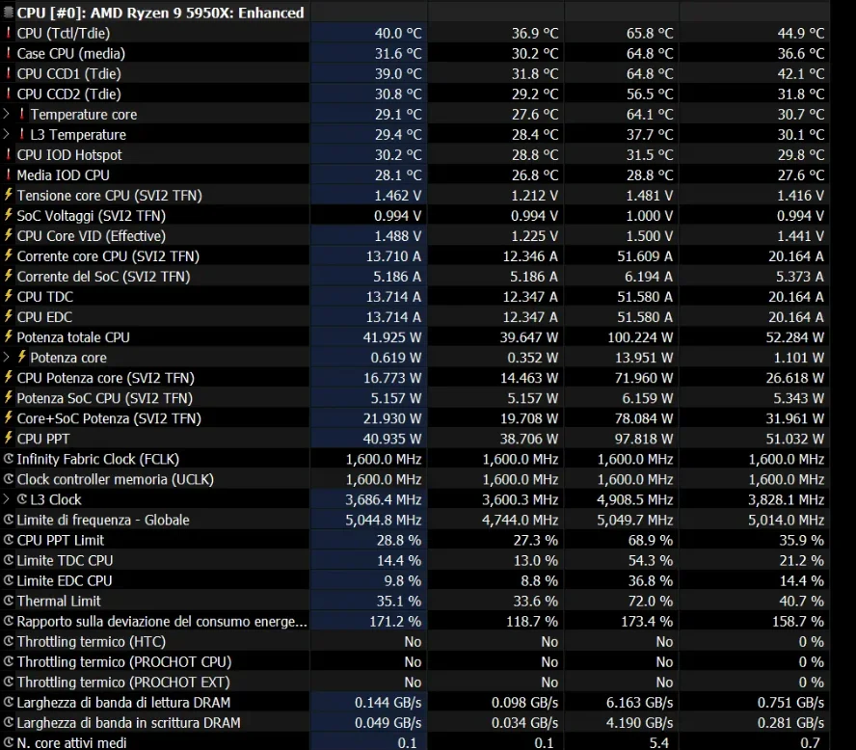This screenshot has width=856, height=750.
Task: Select Larghezza di banda di lettura DRAM
Action: tap(123, 703)
